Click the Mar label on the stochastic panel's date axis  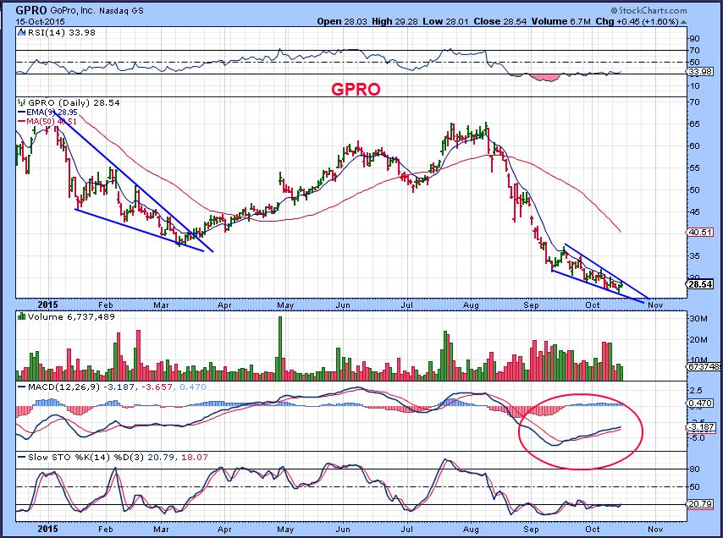[x=161, y=530]
